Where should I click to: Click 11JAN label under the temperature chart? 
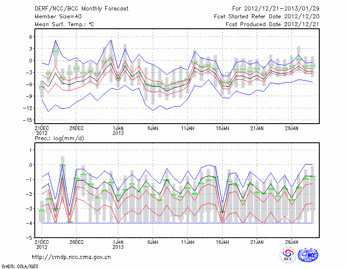point(187,128)
